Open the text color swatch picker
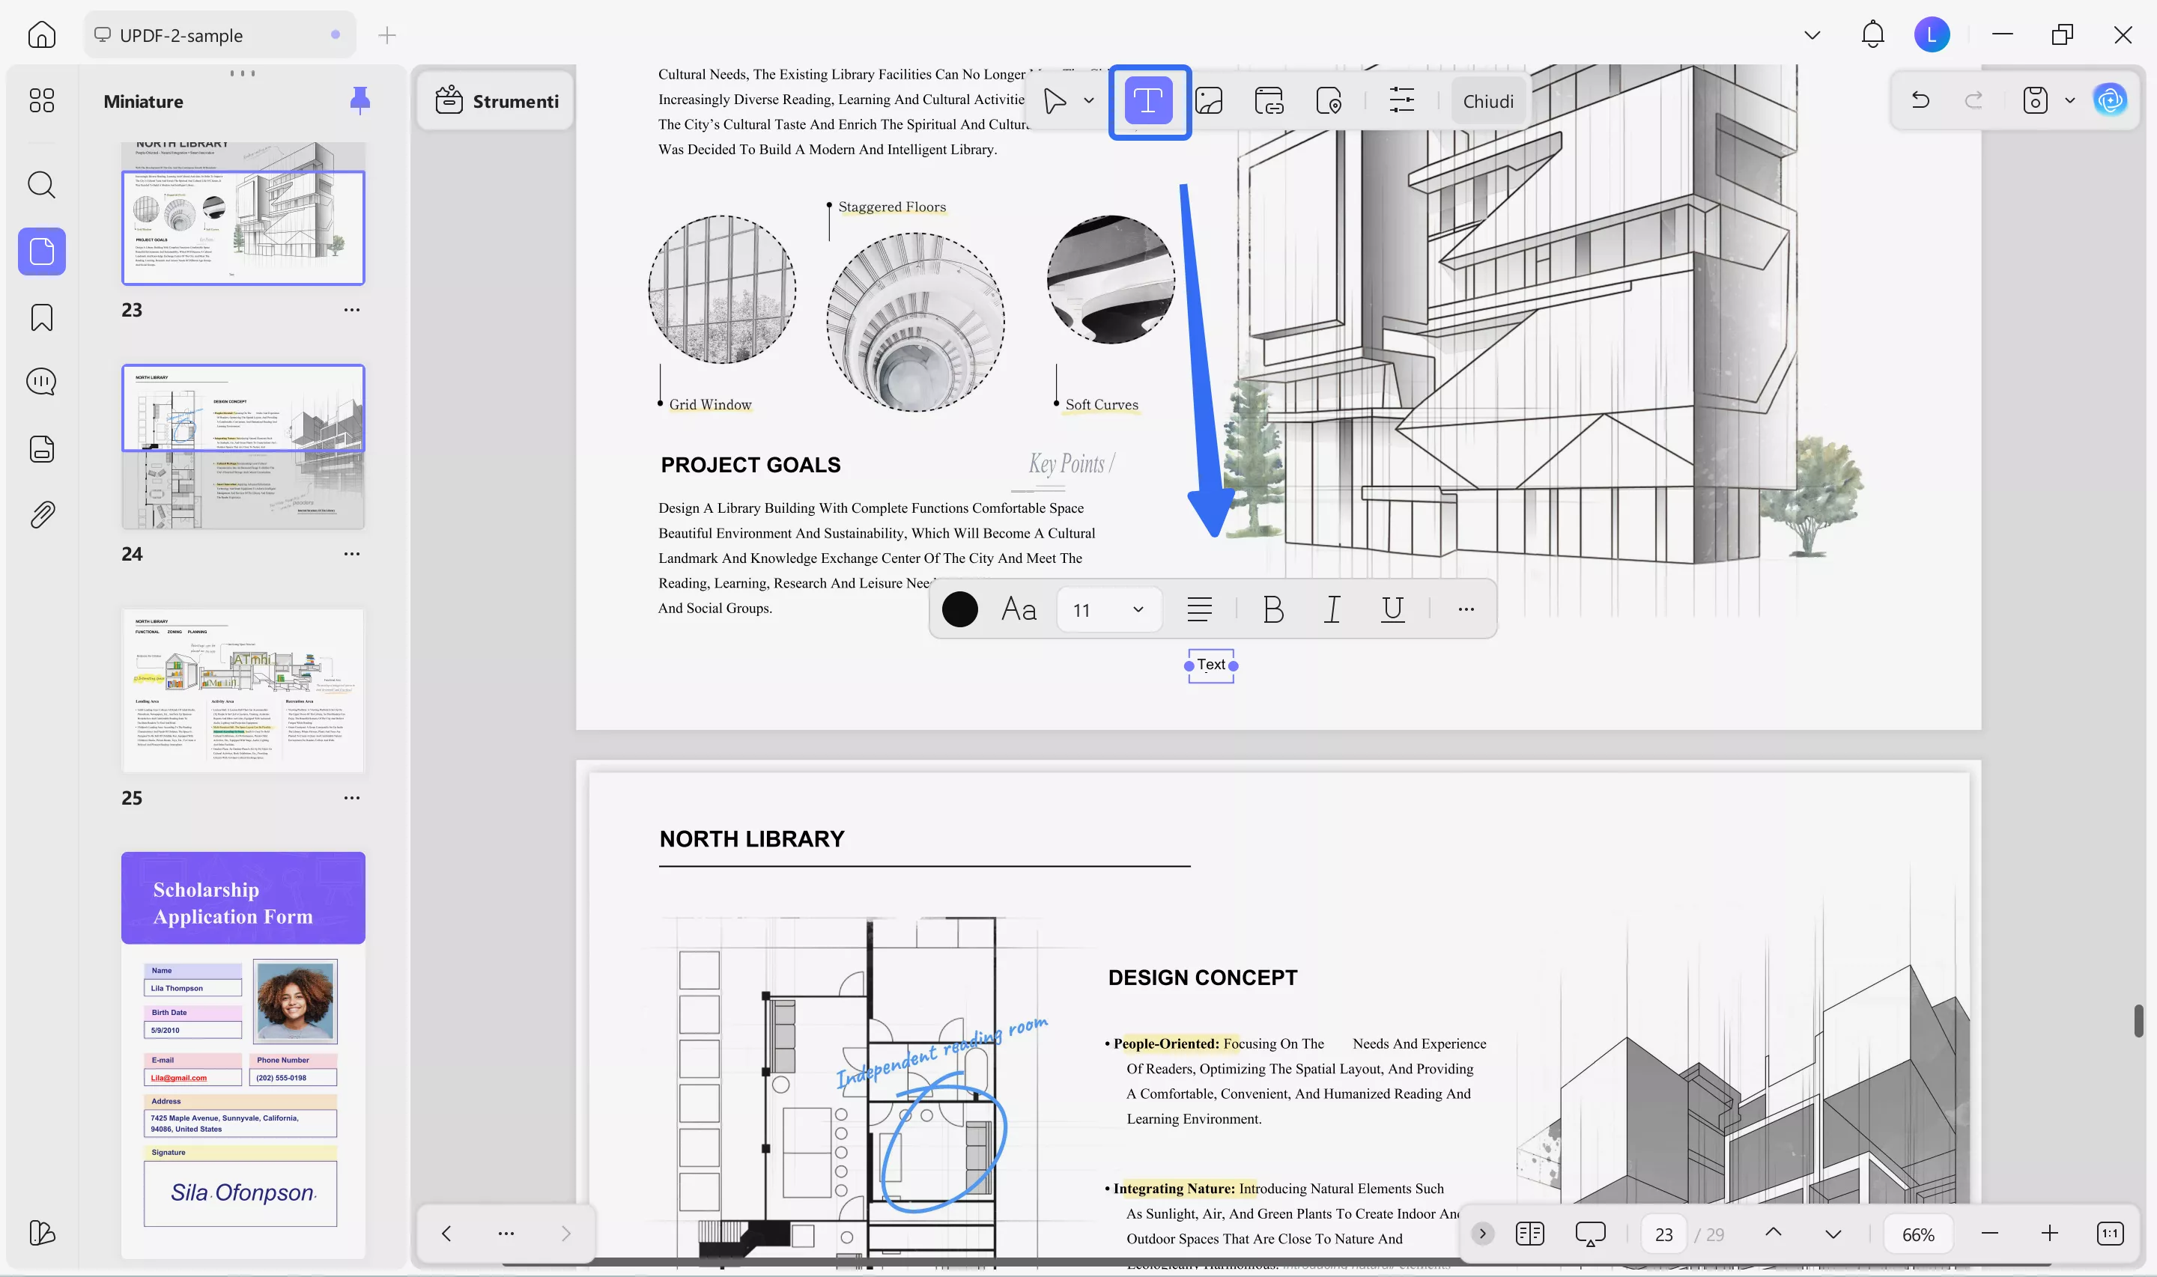Screen dimensions: 2157x1277 coord(961,609)
